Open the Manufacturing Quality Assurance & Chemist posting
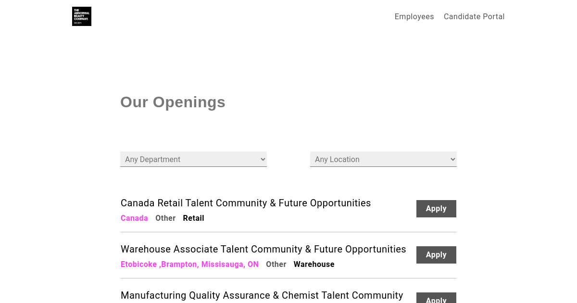The image size is (577, 303). click(x=262, y=295)
